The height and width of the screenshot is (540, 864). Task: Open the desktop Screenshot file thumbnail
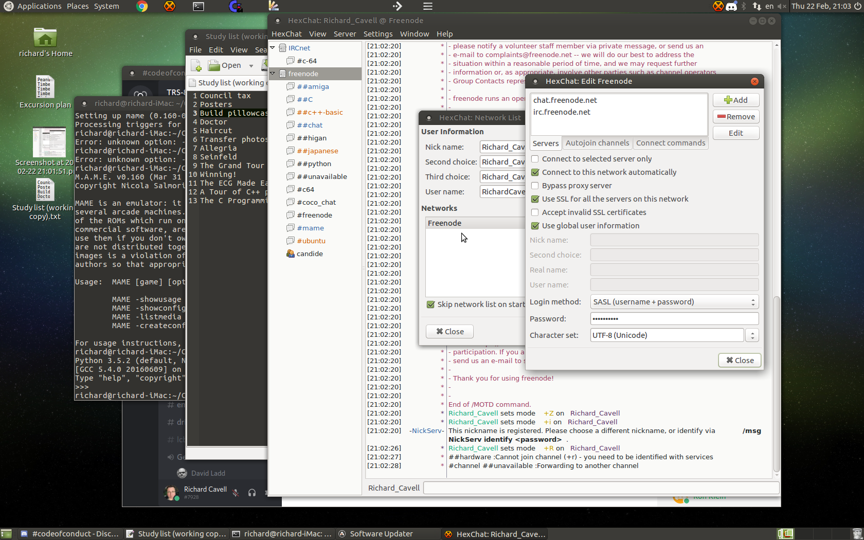pos(49,142)
